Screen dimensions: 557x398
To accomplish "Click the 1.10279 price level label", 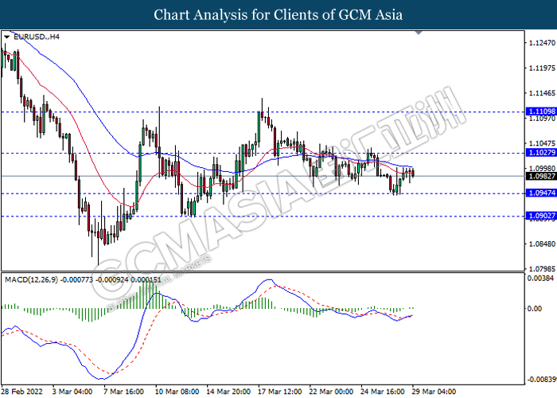I will click(542, 153).
